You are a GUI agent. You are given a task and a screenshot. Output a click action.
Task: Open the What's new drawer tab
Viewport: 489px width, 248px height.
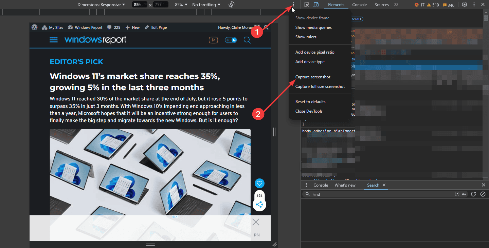click(x=345, y=185)
